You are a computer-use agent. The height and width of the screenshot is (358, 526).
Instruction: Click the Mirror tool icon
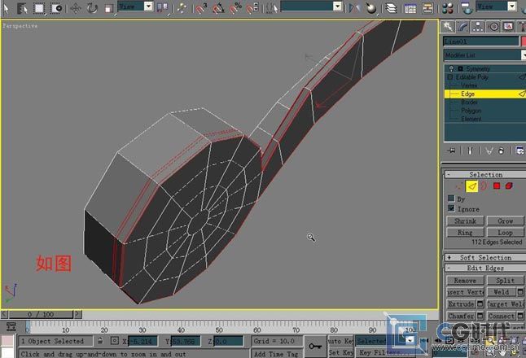click(354, 8)
